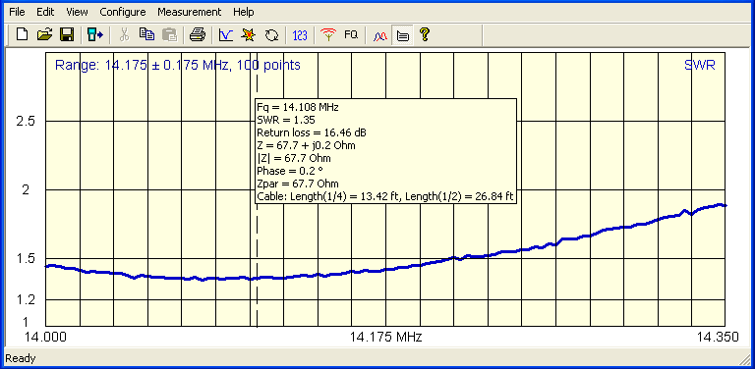
Task: Open the View menu
Action: coord(77,12)
